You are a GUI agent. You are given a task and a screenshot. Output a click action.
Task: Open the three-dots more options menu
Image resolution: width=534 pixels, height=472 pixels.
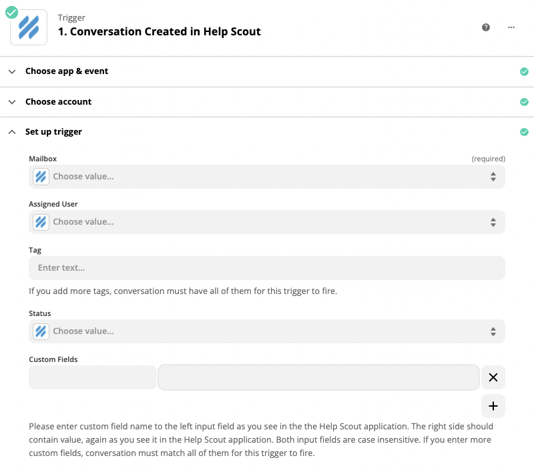coord(511,27)
